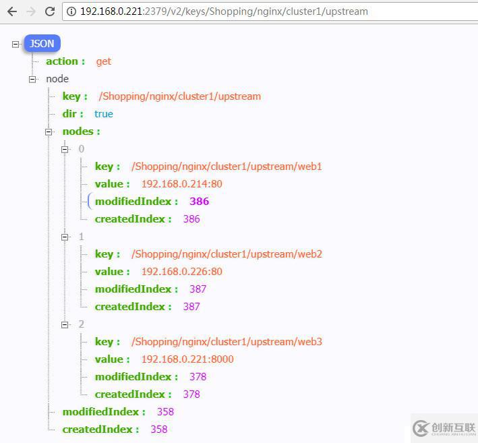Click the 'nodes :' label
Image resolution: width=478 pixels, height=443 pixels.
(x=81, y=131)
